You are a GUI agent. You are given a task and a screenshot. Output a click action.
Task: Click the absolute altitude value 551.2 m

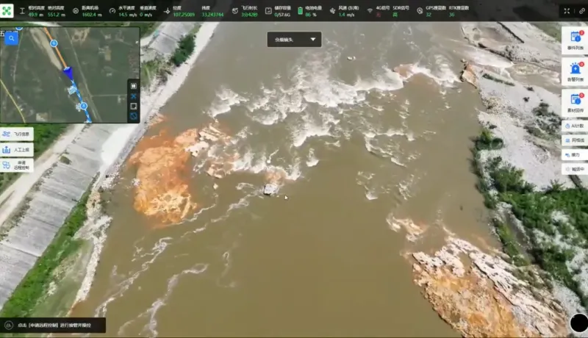tap(57, 15)
